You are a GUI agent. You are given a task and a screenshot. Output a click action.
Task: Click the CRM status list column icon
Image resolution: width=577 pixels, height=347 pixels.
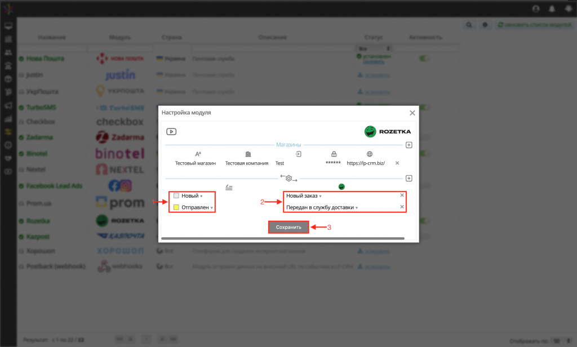[229, 188]
